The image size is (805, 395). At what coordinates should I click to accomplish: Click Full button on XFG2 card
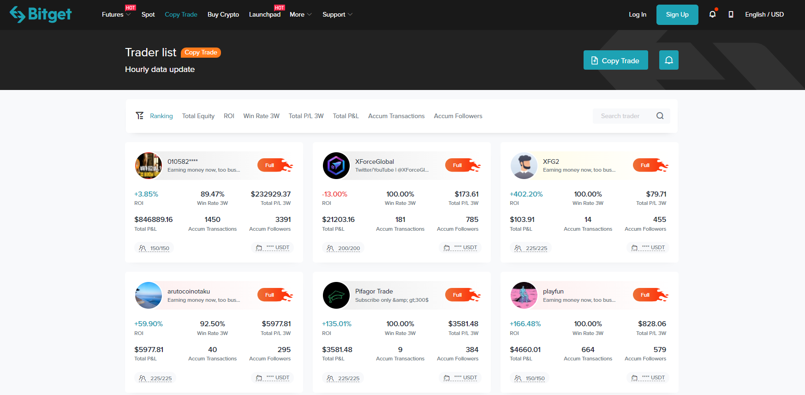(x=650, y=165)
